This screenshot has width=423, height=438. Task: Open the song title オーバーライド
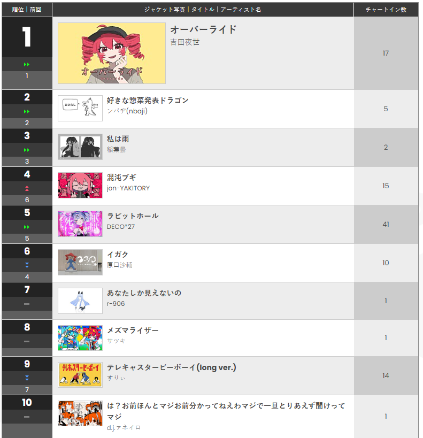(x=203, y=29)
